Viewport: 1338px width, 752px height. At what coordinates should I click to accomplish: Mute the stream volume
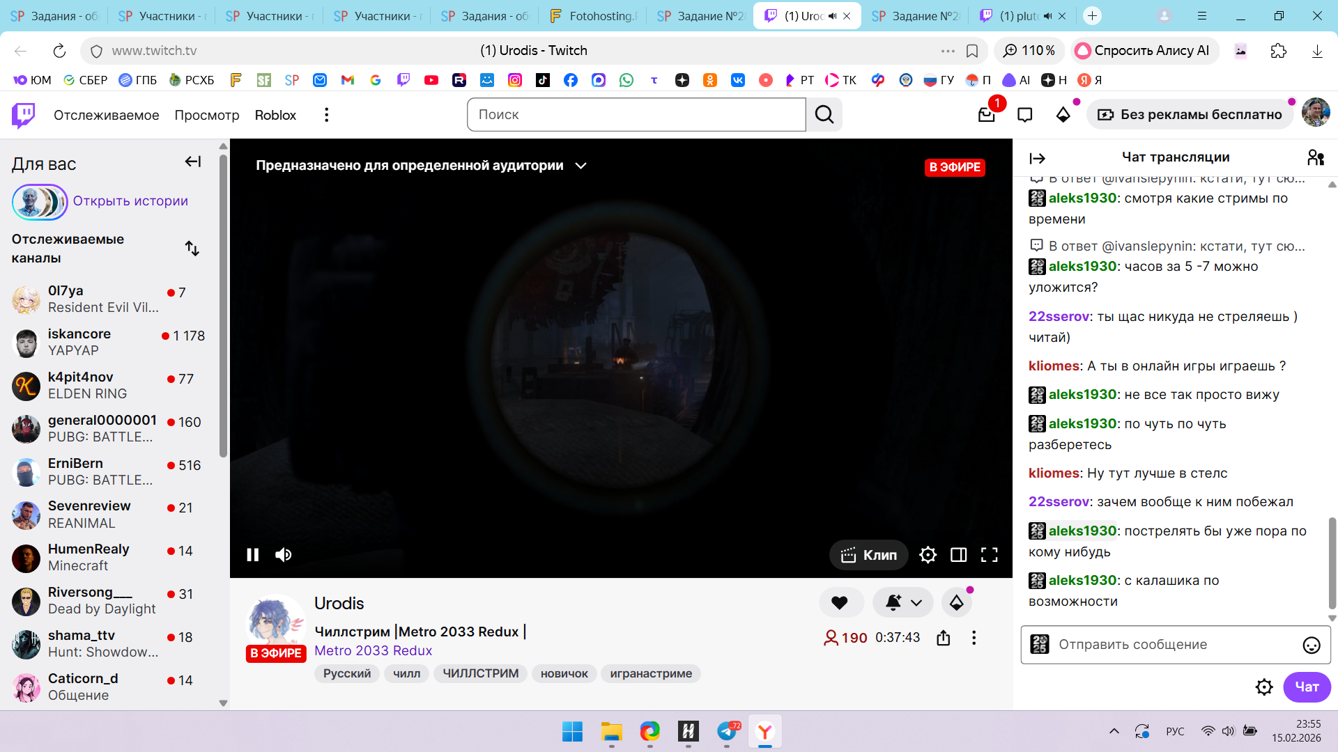pyautogui.click(x=283, y=555)
